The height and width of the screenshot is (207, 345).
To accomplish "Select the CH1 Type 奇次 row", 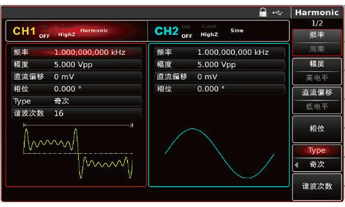I will (76, 101).
